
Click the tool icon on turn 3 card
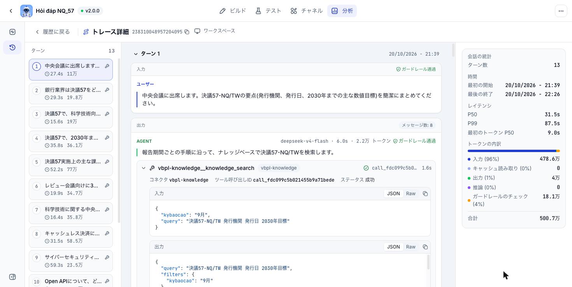click(x=107, y=114)
